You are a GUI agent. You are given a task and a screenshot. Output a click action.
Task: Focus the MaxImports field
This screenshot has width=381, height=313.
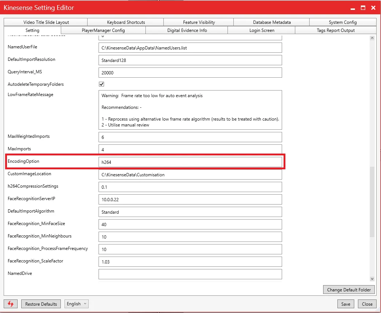tap(190, 149)
